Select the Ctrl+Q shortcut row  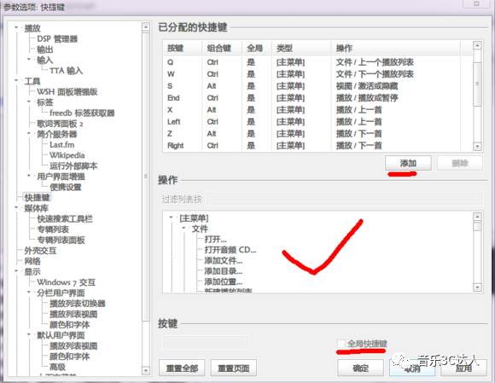[x=317, y=62]
